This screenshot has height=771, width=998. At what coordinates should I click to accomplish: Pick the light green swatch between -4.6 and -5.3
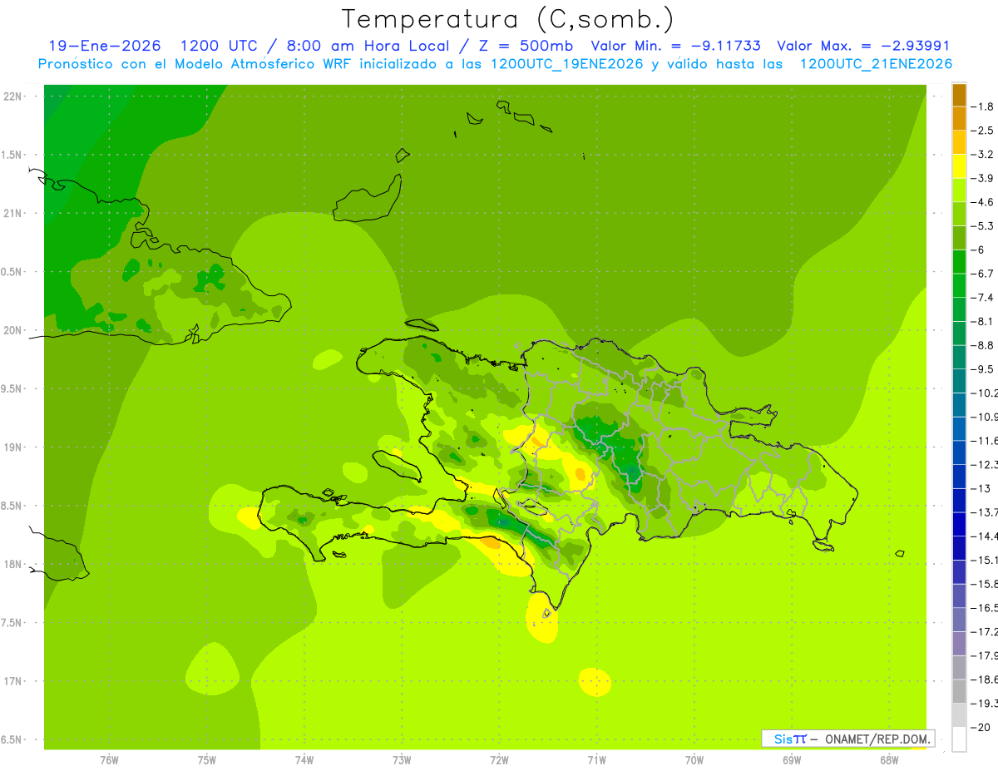pyautogui.click(x=959, y=214)
